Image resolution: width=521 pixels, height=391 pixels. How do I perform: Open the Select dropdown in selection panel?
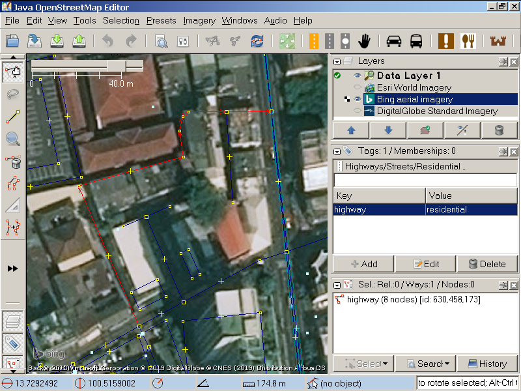click(x=364, y=364)
